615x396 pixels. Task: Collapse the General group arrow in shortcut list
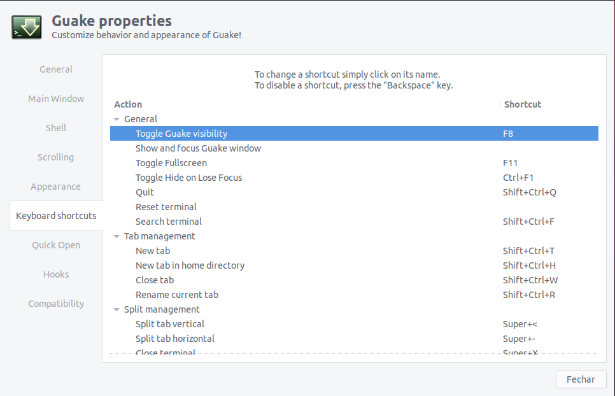(117, 119)
